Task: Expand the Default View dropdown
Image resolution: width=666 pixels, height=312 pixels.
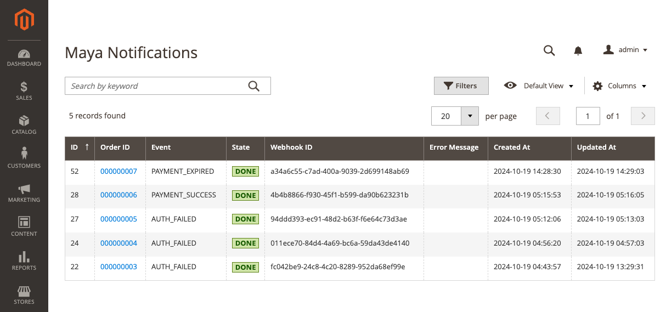Action: pyautogui.click(x=539, y=86)
